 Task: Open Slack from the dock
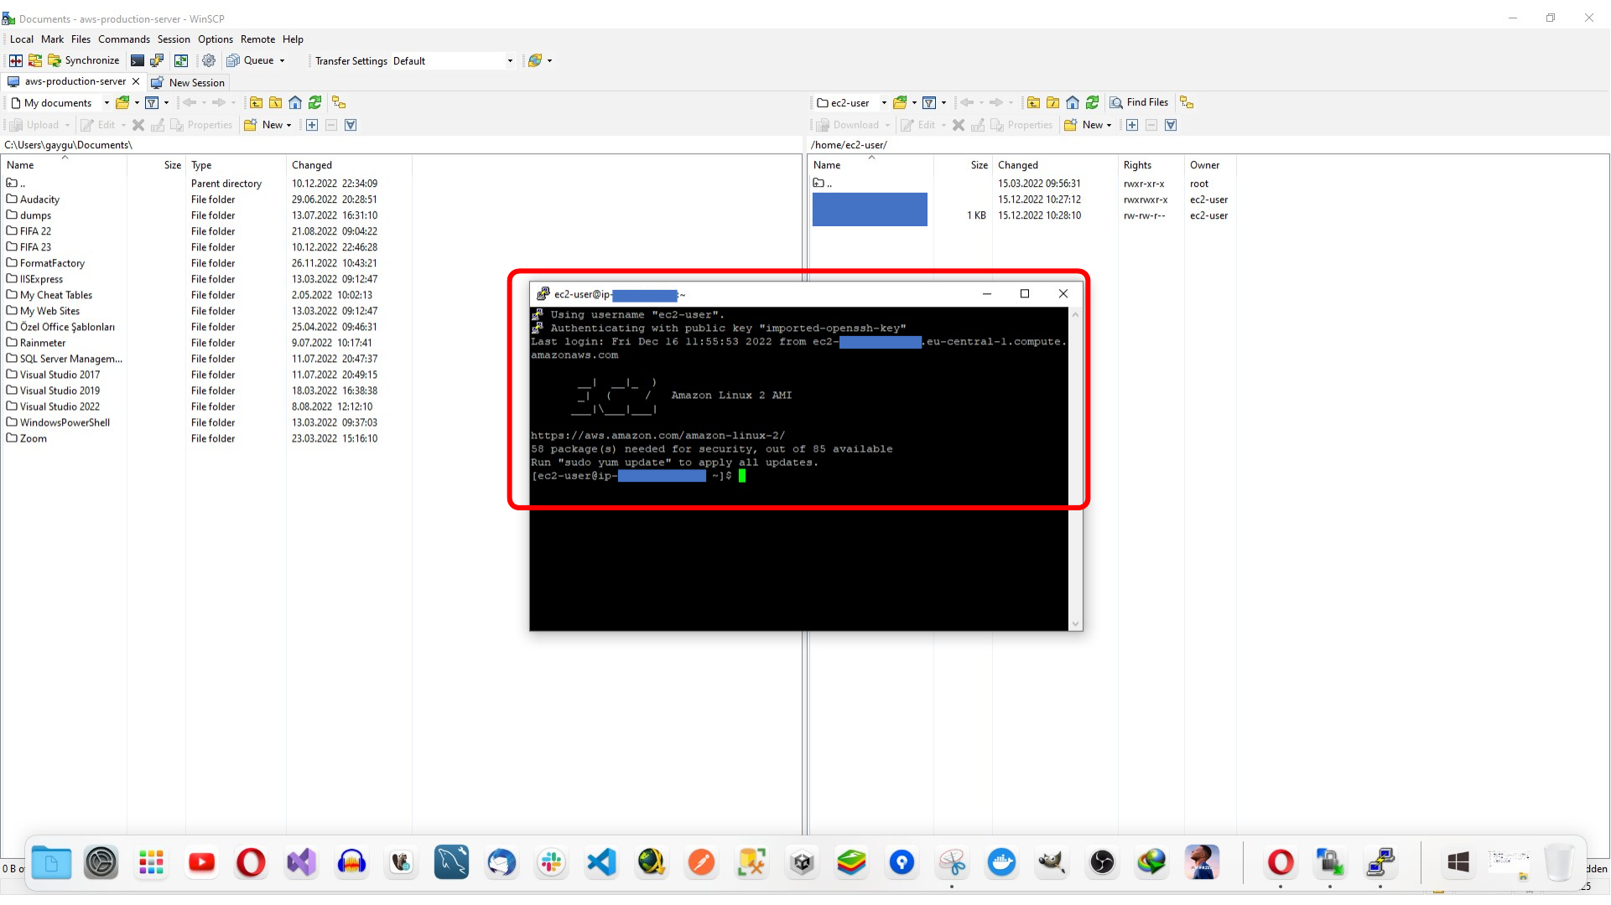point(551,862)
